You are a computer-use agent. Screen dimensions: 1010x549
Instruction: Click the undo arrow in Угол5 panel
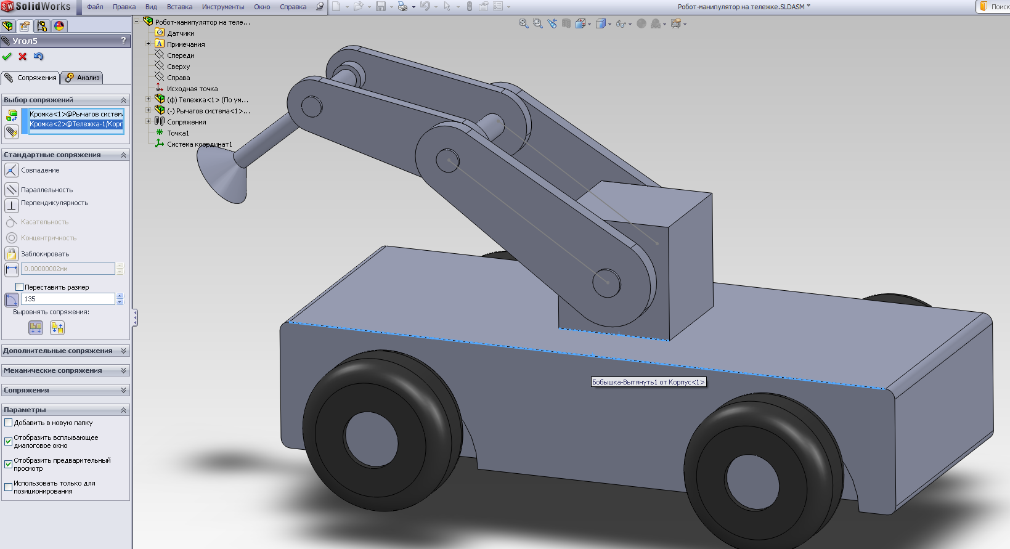pyautogui.click(x=39, y=57)
